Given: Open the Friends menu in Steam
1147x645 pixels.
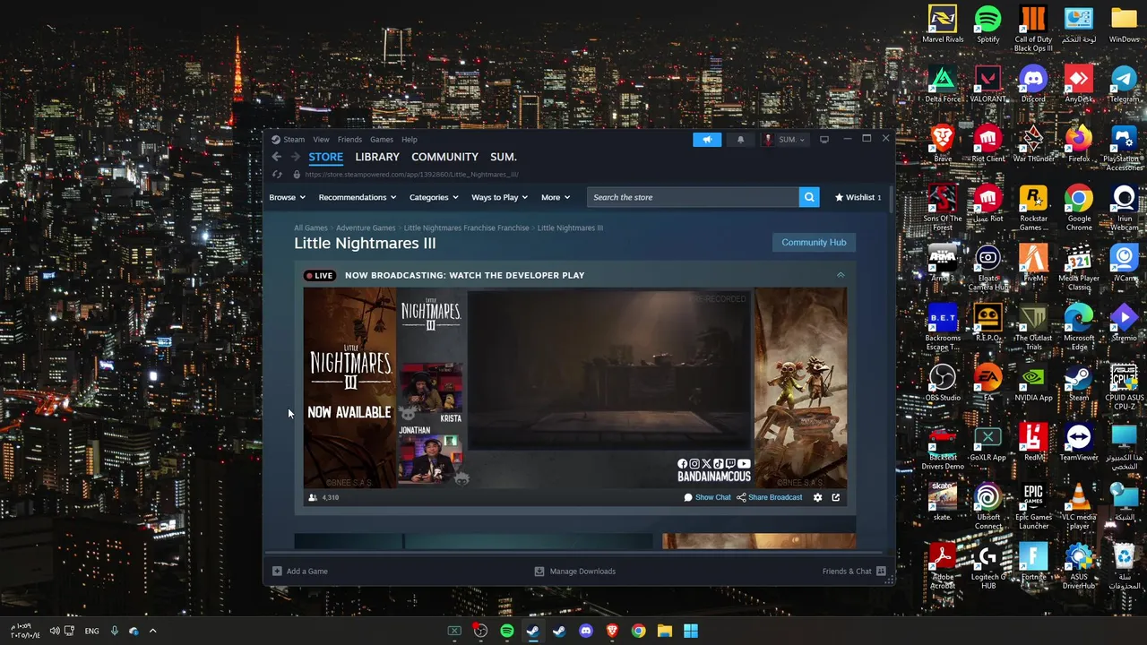Looking at the screenshot, I should click(349, 140).
